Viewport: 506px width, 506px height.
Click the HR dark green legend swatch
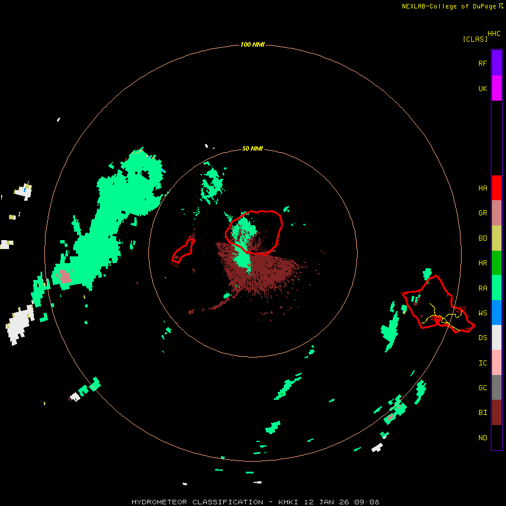496,263
